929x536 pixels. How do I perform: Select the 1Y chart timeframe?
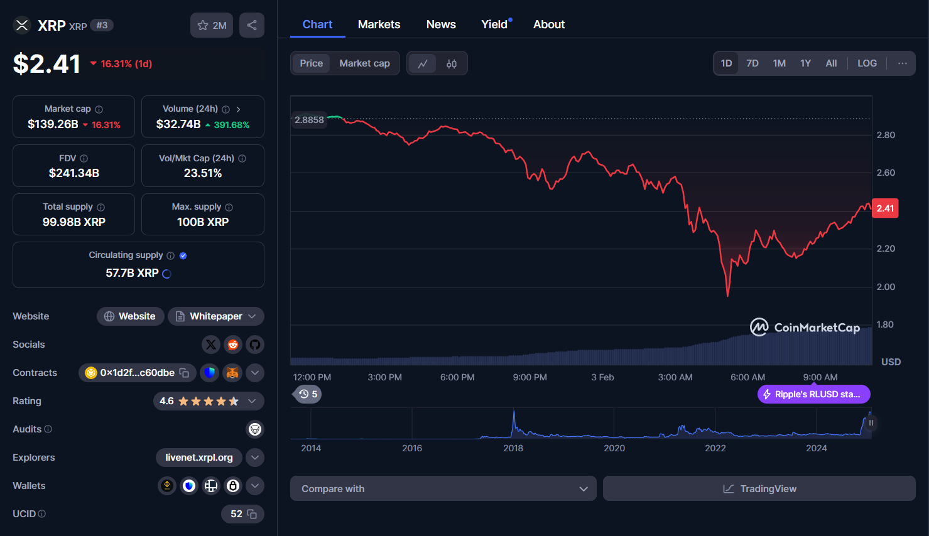click(x=805, y=63)
